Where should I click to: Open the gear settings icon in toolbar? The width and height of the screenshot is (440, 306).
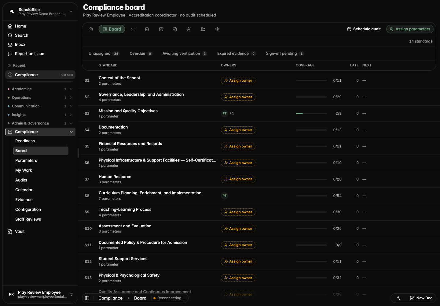pos(217,29)
